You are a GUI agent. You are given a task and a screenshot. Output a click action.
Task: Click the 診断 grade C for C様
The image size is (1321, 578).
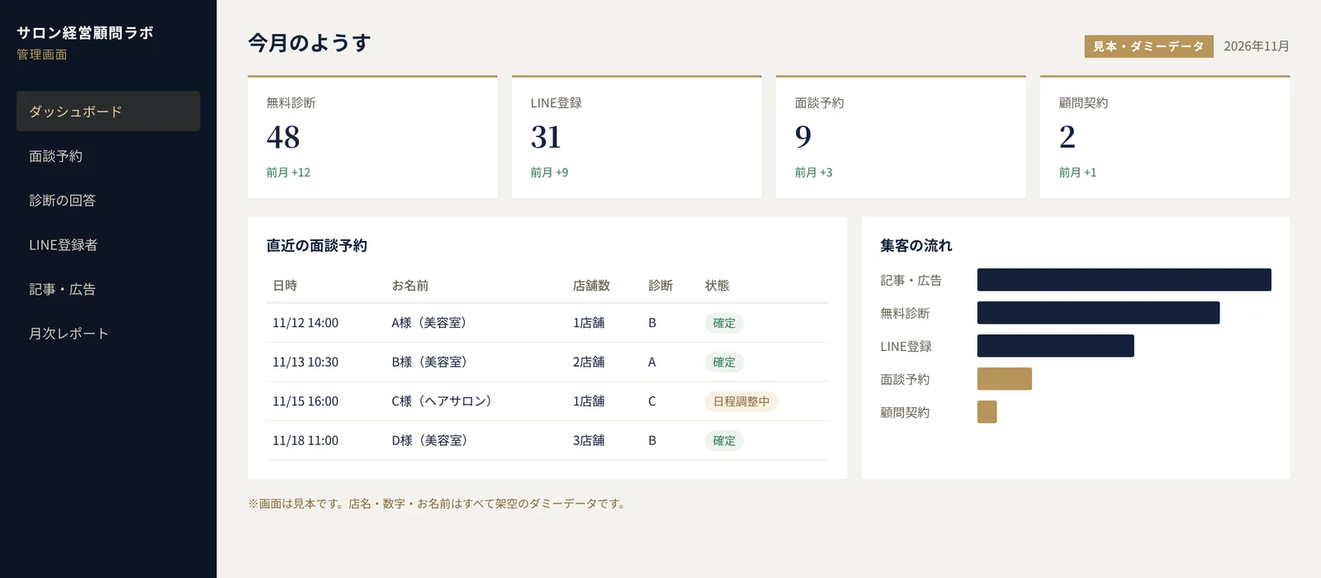pyautogui.click(x=652, y=401)
